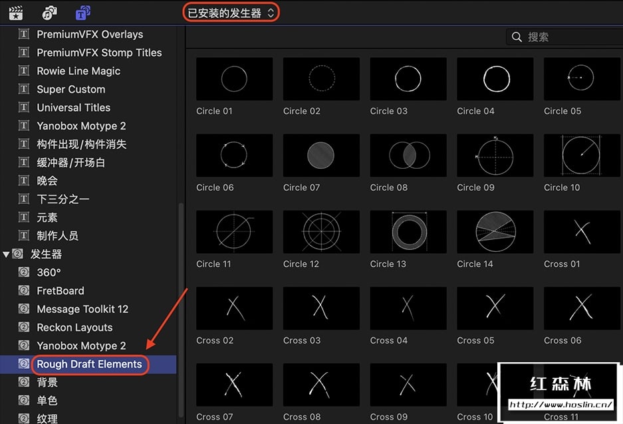623x424 pixels.
Task: Collapse the 发生器 category triangle
Action: click(6, 254)
